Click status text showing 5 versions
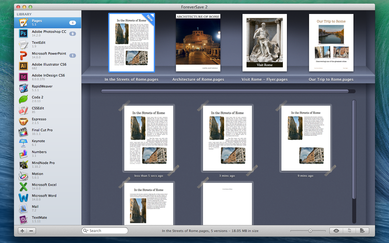 210,231
